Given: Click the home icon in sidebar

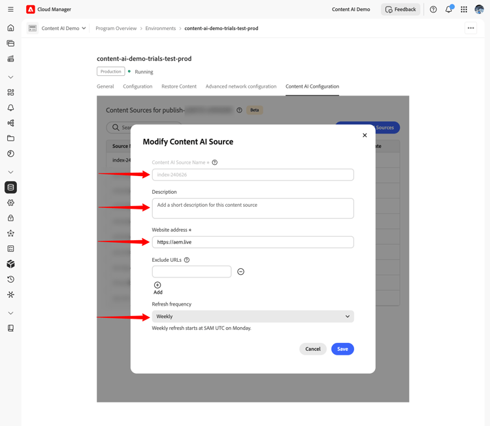Looking at the screenshot, I should 10,28.
